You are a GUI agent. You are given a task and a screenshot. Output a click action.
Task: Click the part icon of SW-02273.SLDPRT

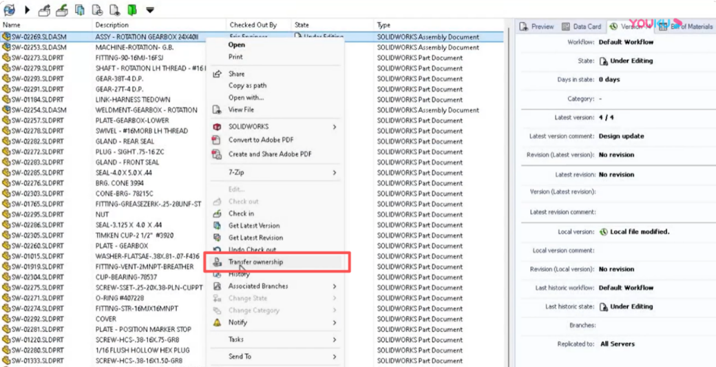click(x=6, y=58)
